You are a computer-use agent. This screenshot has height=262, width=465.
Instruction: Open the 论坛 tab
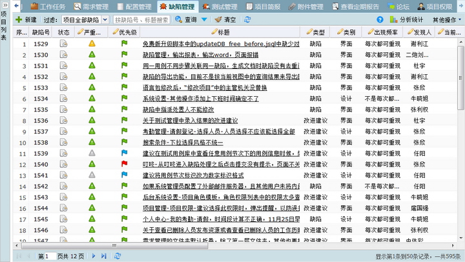point(399,6)
